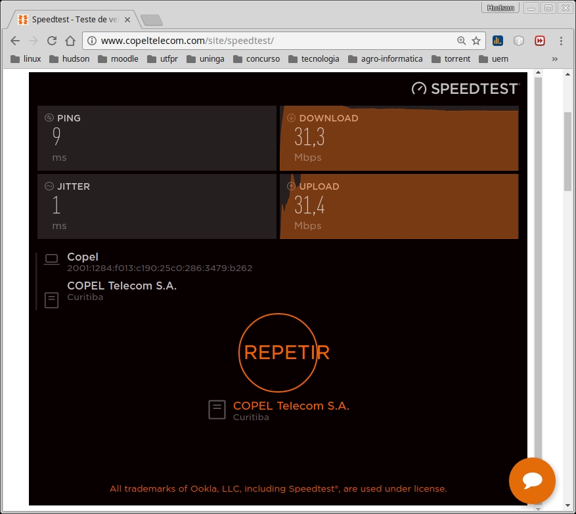Click the UPLOAD up-arrow icon
The width and height of the screenshot is (576, 514).
click(x=290, y=186)
